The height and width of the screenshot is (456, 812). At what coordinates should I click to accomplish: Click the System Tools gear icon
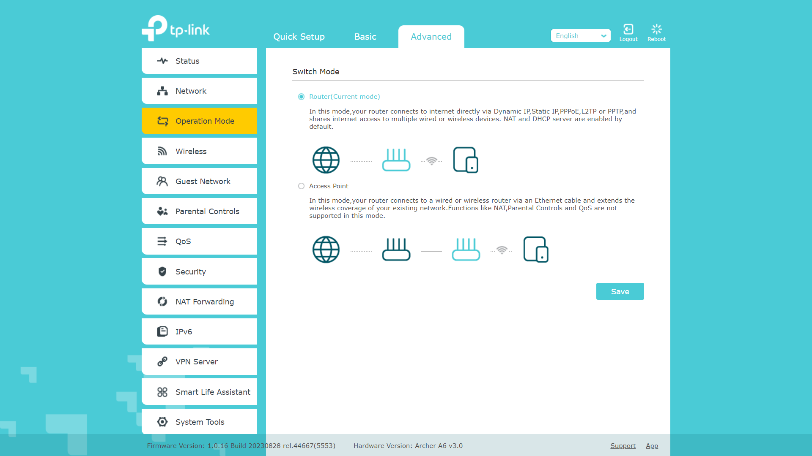pos(162,422)
